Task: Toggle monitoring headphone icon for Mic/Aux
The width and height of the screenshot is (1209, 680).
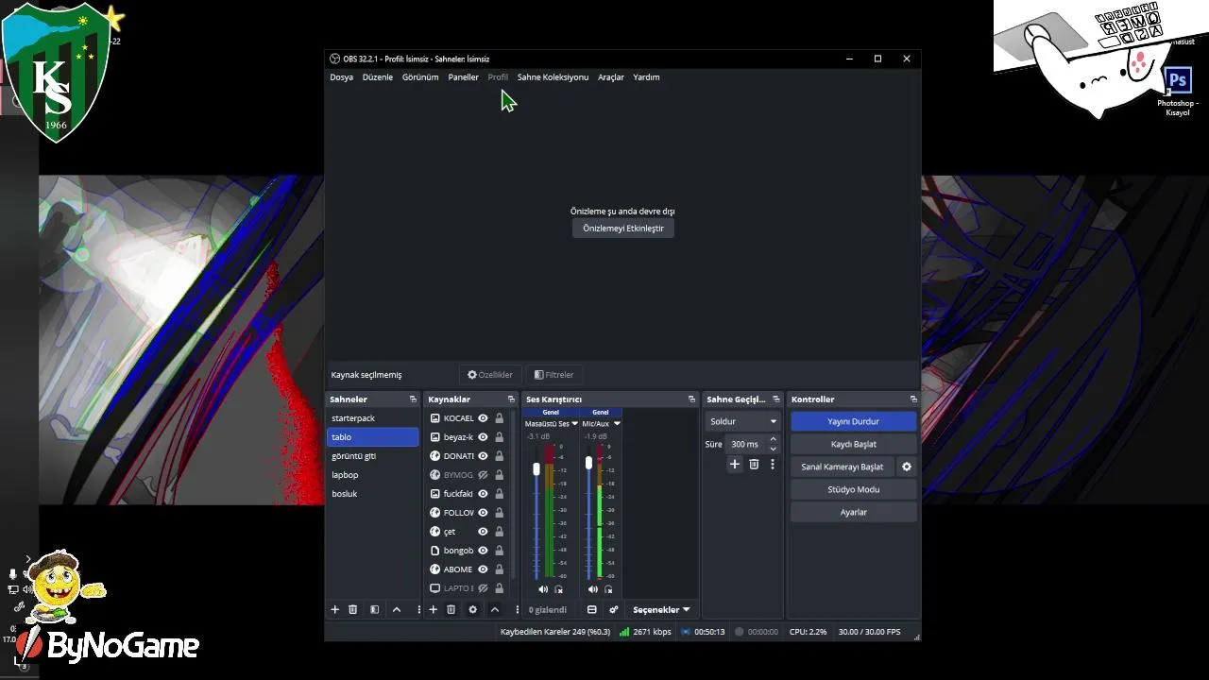Action: [x=608, y=589]
